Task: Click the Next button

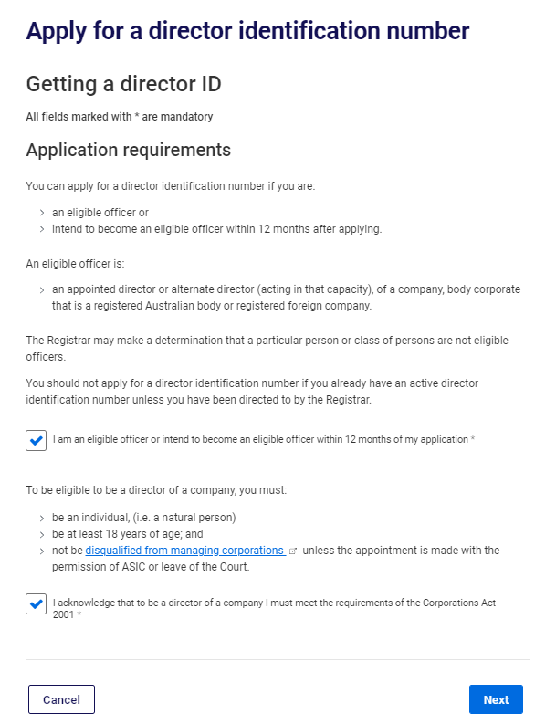Action: [496, 699]
